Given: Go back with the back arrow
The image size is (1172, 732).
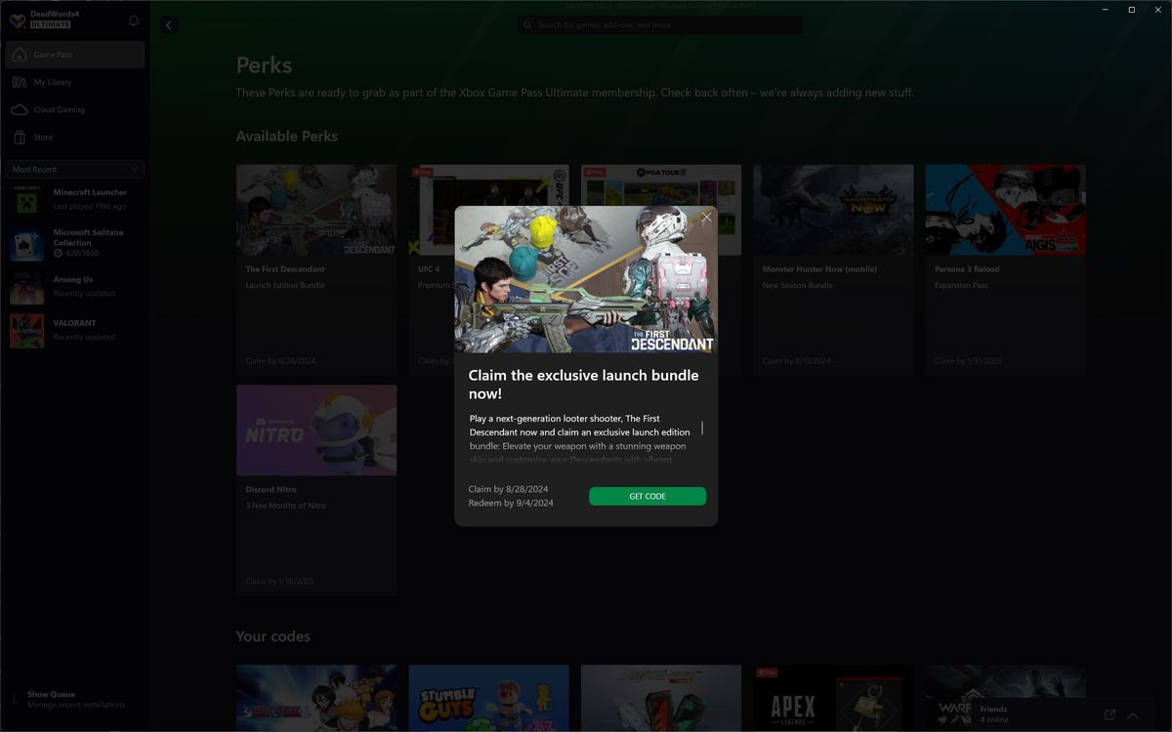Looking at the screenshot, I should click(169, 25).
